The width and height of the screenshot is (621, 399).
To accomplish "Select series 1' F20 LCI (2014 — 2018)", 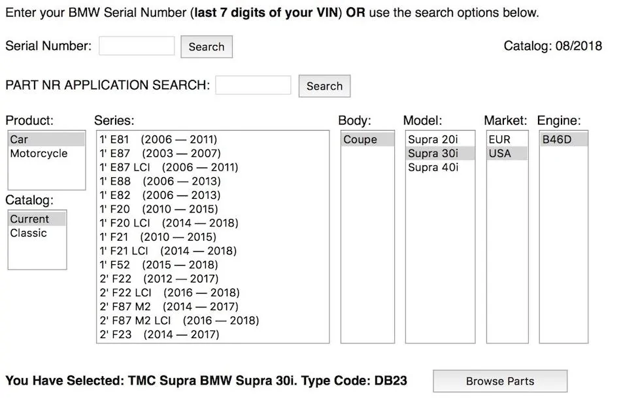I will [x=212, y=222].
